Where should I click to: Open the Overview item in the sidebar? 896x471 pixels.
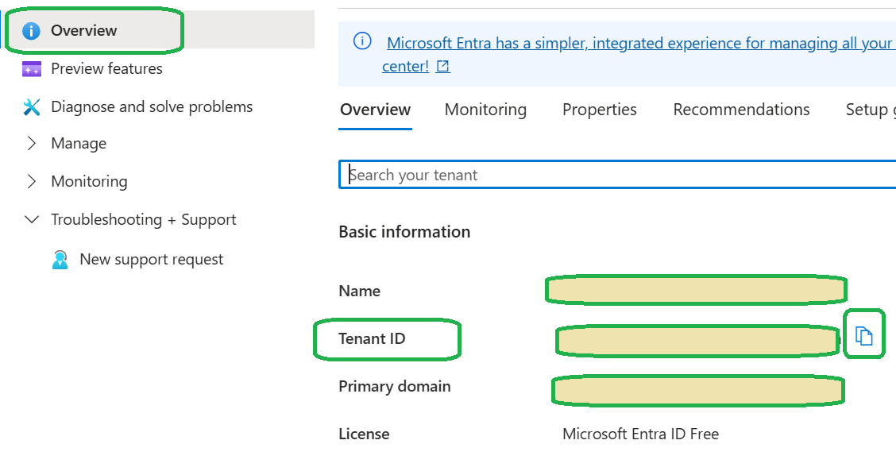[158, 29]
